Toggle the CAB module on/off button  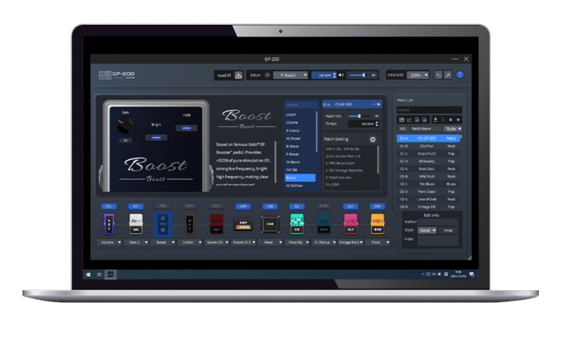click(x=270, y=206)
